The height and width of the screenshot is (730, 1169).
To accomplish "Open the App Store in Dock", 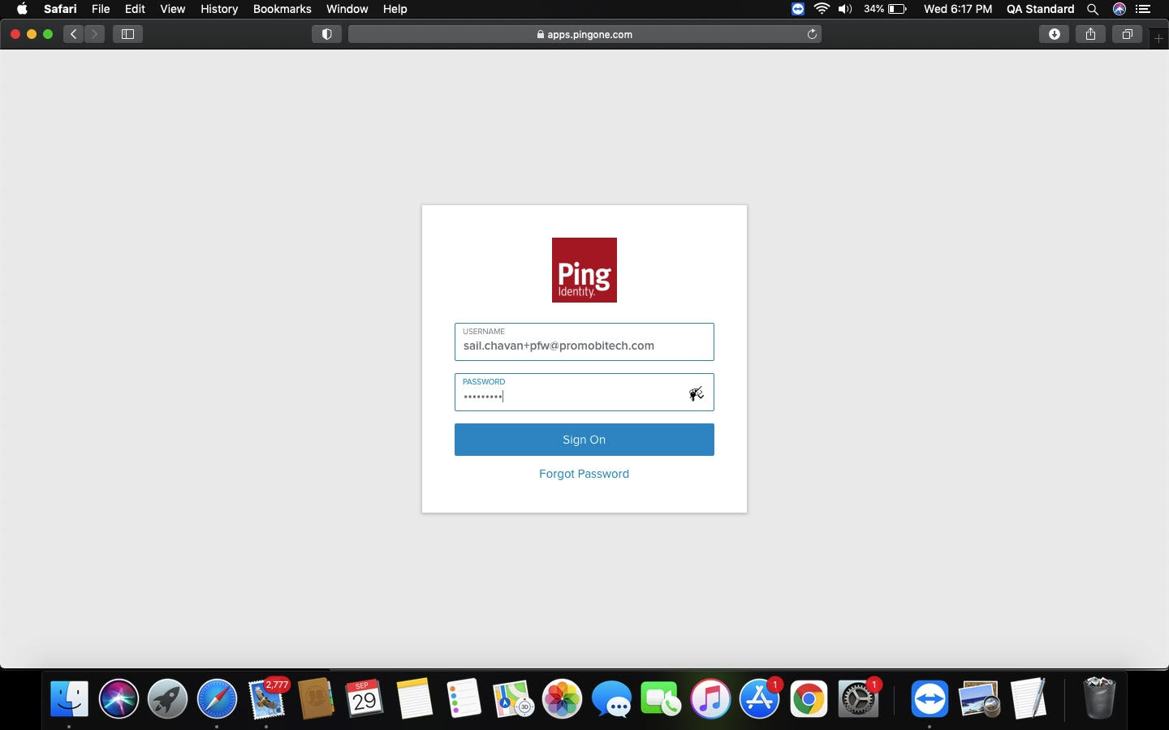I will click(x=760, y=698).
